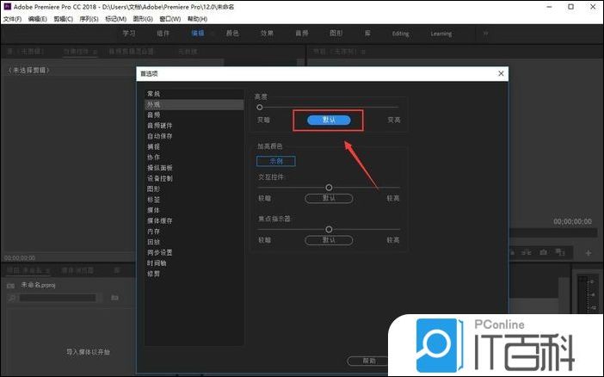Click the 亮度 brightness slider handle

click(x=260, y=108)
